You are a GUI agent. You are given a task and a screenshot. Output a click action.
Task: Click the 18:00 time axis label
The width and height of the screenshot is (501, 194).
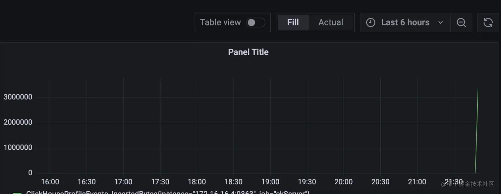(197, 182)
